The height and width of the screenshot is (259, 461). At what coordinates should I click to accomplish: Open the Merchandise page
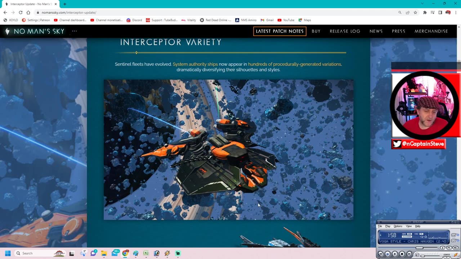tap(431, 31)
